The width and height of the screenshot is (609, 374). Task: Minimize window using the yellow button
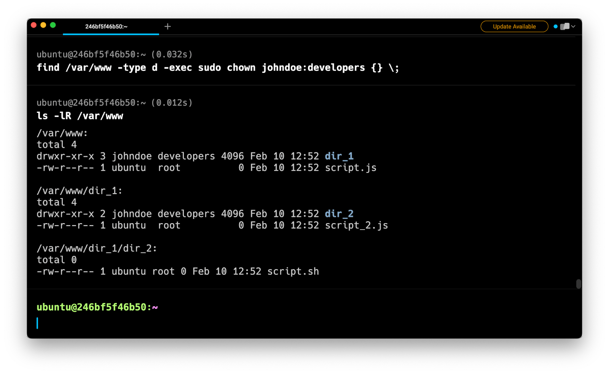click(x=43, y=25)
